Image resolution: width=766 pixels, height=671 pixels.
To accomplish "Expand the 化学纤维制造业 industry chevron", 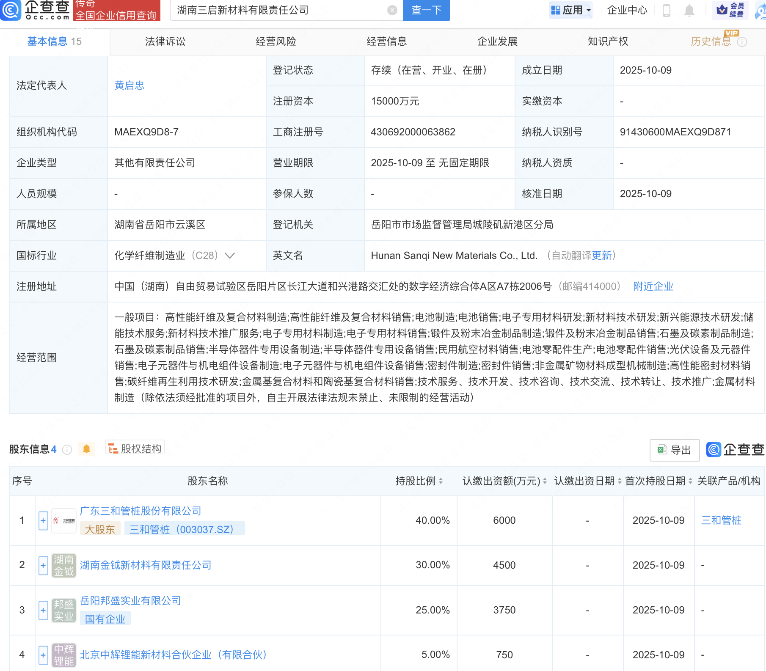I will [x=230, y=256].
